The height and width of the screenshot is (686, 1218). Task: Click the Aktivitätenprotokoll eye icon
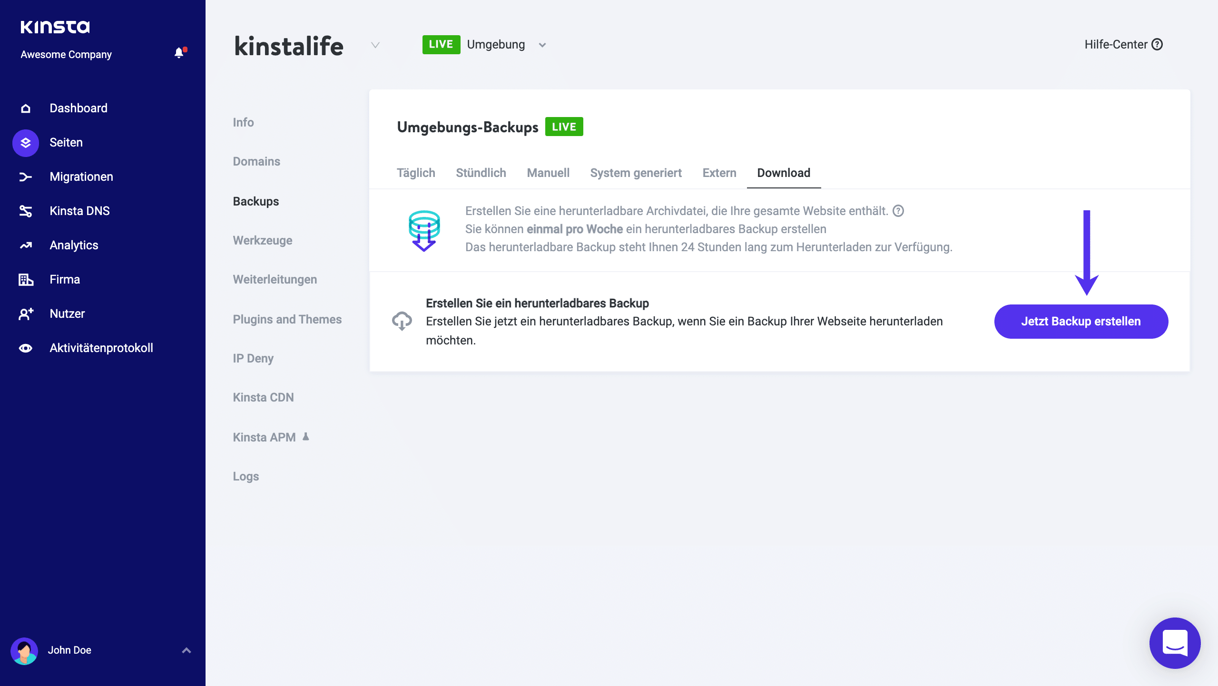click(x=25, y=348)
